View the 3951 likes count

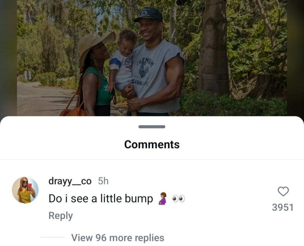click(x=283, y=207)
